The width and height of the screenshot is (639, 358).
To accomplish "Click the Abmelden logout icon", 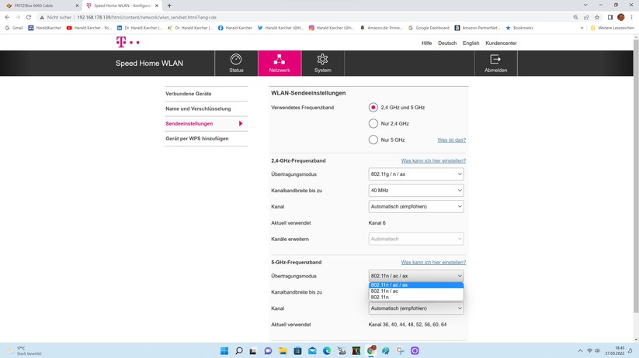I will click(495, 60).
